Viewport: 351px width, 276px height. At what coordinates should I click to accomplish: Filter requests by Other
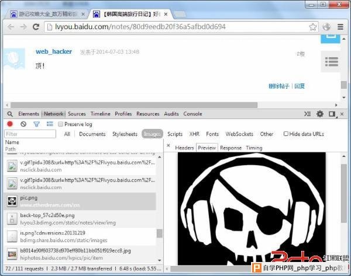(x=267, y=134)
